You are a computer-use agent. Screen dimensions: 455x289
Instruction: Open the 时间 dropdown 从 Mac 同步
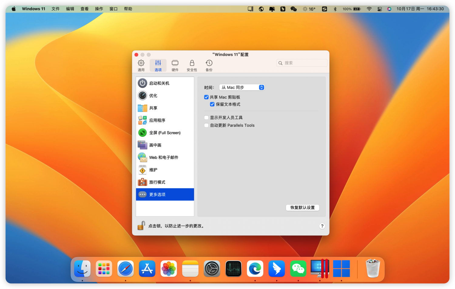coord(242,88)
